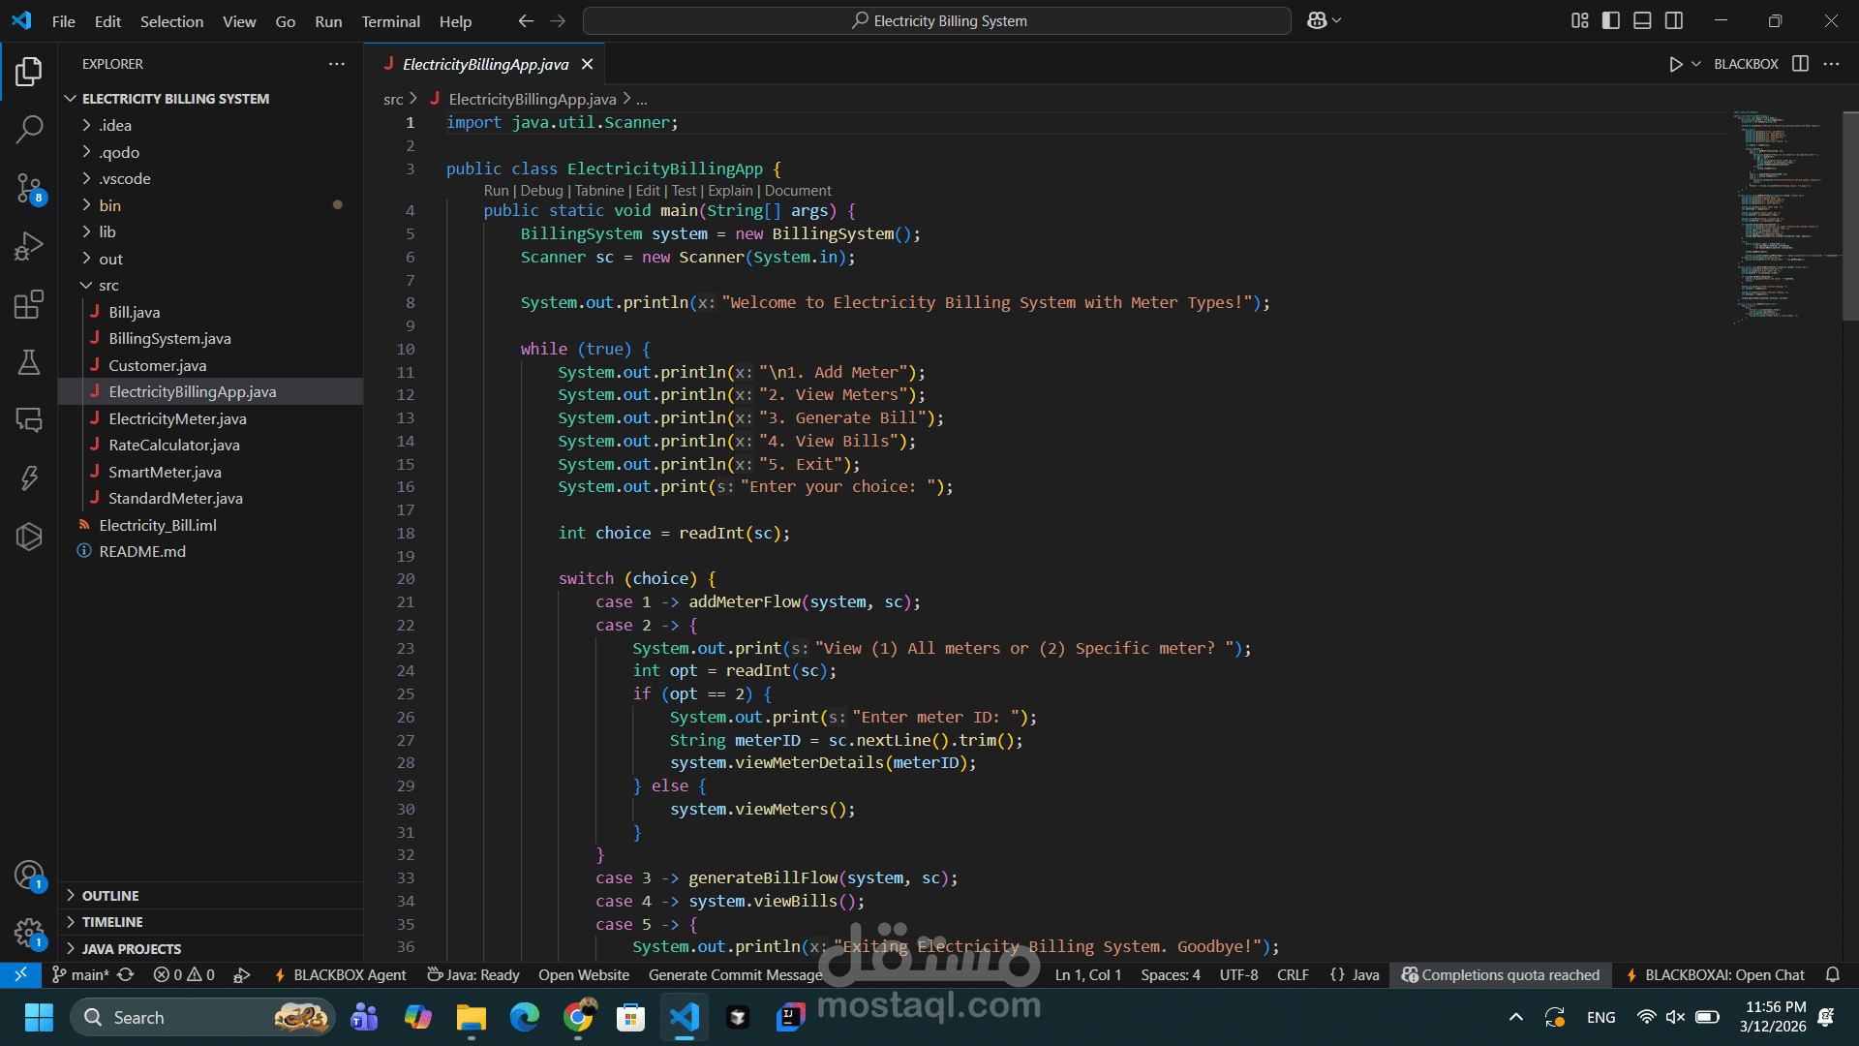Open BillingSystem.java from the Explorer

tap(169, 339)
